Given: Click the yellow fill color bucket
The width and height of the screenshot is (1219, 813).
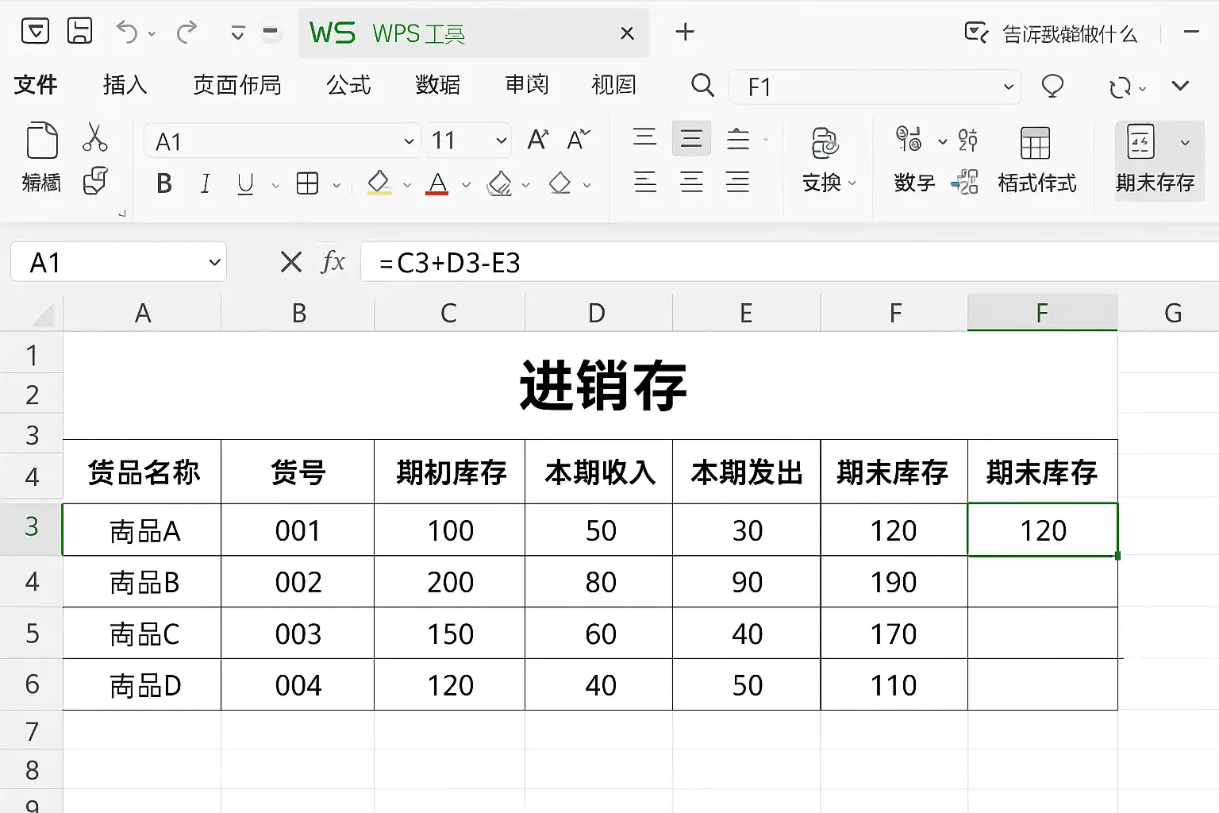Looking at the screenshot, I should point(379,183).
